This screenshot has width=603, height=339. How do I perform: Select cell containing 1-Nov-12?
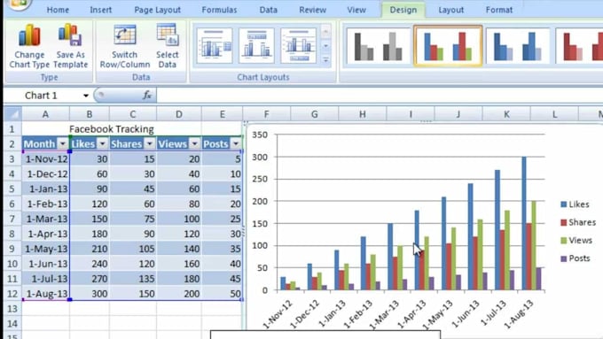(x=46, y=159)
